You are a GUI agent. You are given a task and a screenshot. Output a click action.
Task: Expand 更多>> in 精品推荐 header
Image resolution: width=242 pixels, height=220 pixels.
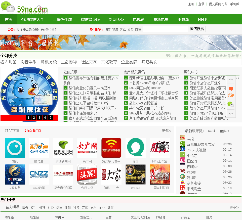click(167, 131)
